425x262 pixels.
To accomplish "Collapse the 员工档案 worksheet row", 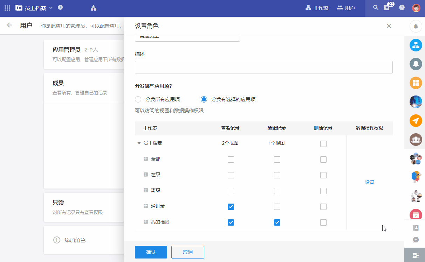I will pos(139,143).
